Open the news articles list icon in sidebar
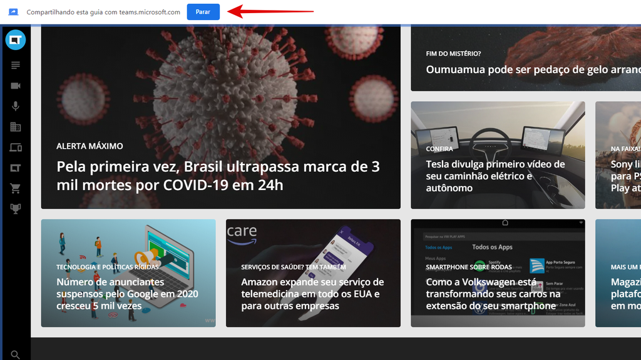641x360 pixels. coord(16,65)
